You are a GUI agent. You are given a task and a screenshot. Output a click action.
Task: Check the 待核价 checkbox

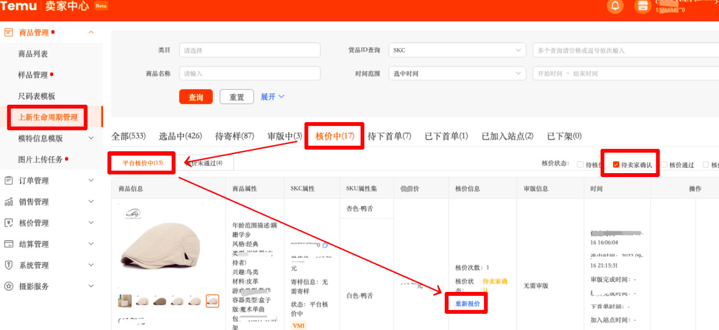[580, 164]
